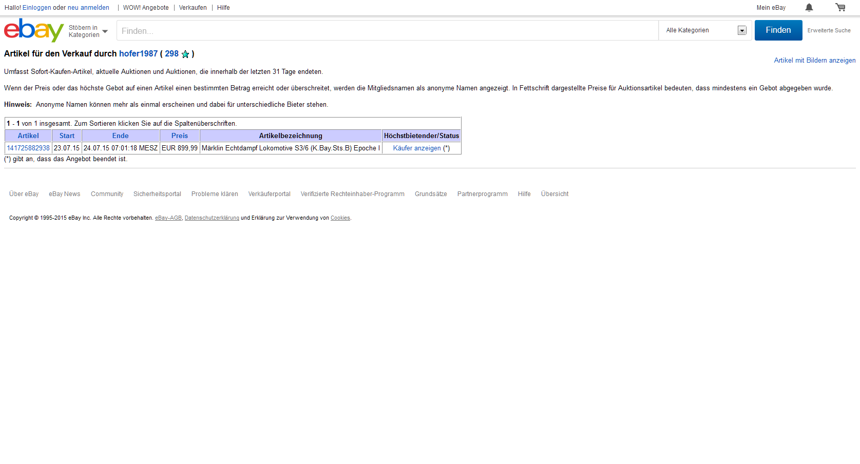
Task: Open eBay News footer link
Action: click(x=65, y=194)
